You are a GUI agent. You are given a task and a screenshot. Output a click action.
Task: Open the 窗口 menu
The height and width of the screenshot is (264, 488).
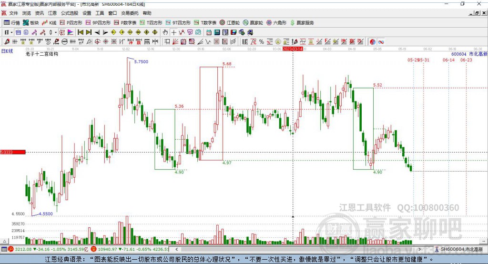tap(112, 13)
